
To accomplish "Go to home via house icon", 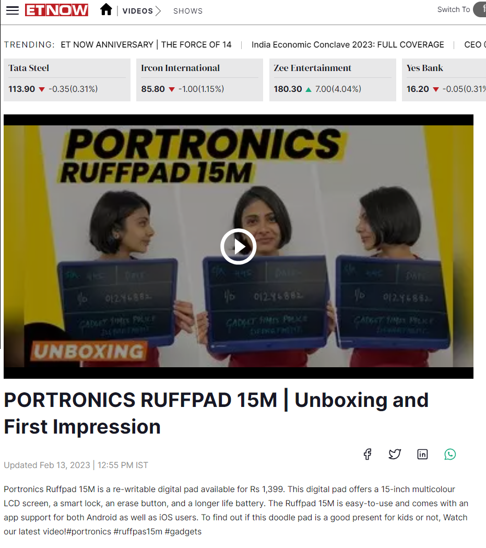I will click(106, 10).
